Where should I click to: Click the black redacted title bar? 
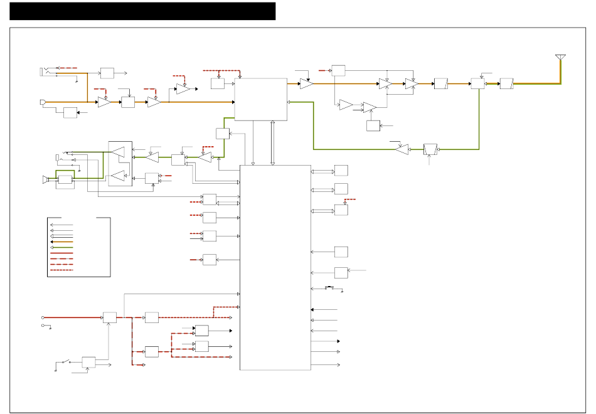pyautogui.click(x=142, y=11)
